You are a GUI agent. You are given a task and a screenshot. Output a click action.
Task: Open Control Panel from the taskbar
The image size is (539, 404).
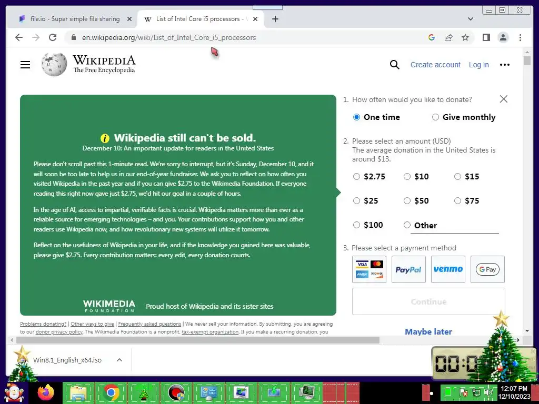point(208,392)
